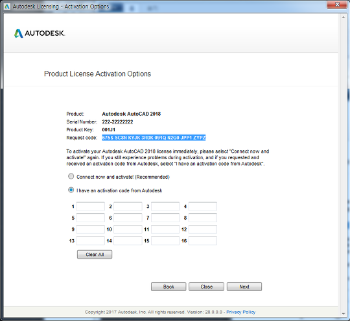
Task: Click the Autodesk title bar app icon
Action: 7,6
